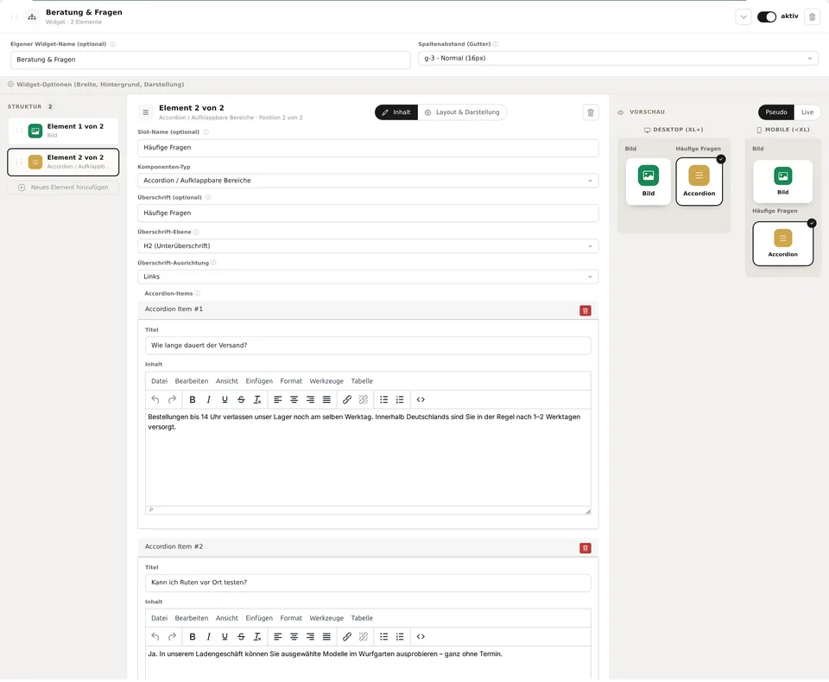
Task: Align text right in Item #1 editor
Action: [310, 399]
